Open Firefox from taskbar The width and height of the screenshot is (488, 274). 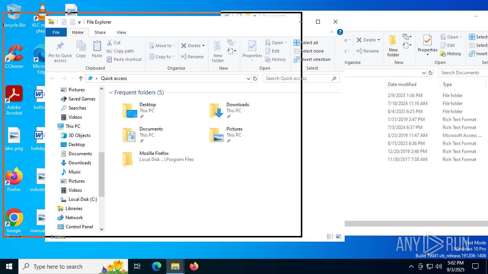(194, 266)
